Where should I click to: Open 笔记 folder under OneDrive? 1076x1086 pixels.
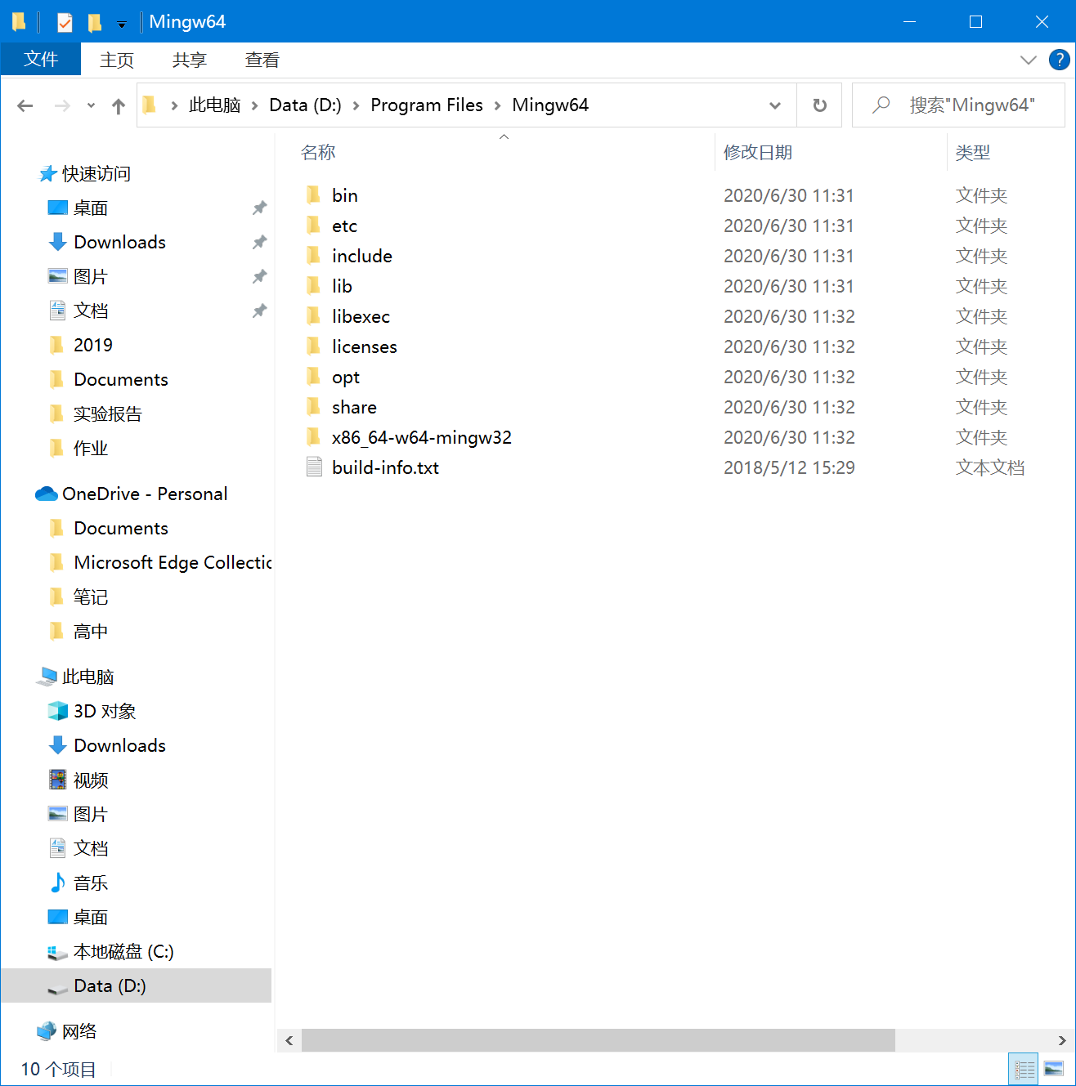90,597
